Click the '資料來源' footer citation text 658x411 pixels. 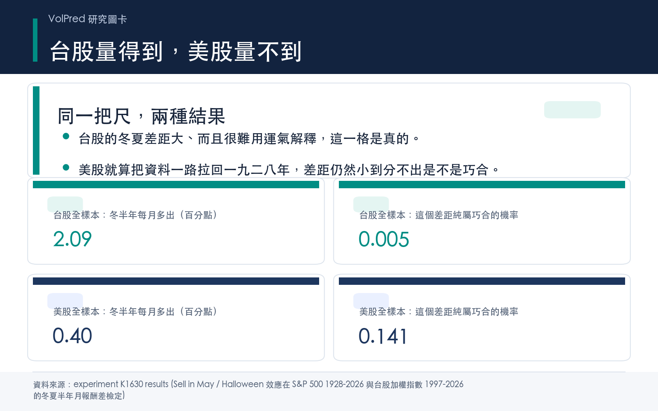tap(248, 390)
